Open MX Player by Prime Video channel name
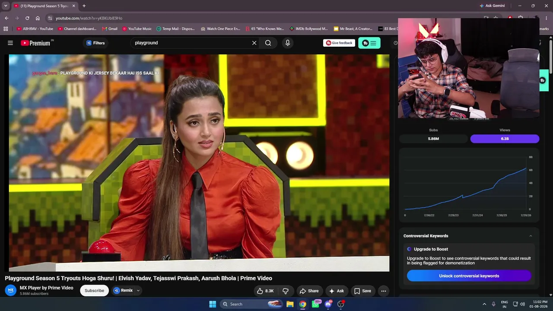This screenshot has width=553, height=311. [47, 288]
